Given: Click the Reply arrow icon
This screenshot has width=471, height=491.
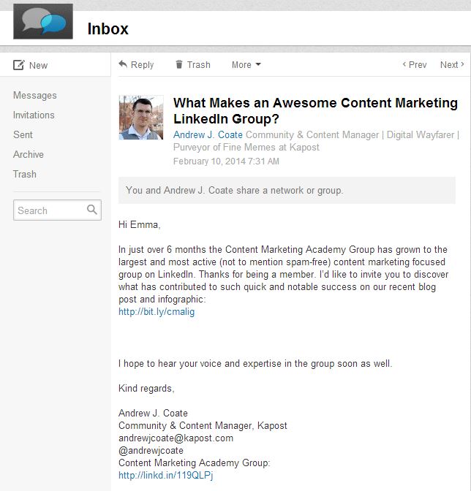Looking at the screenshot, I should coord(123,64).
